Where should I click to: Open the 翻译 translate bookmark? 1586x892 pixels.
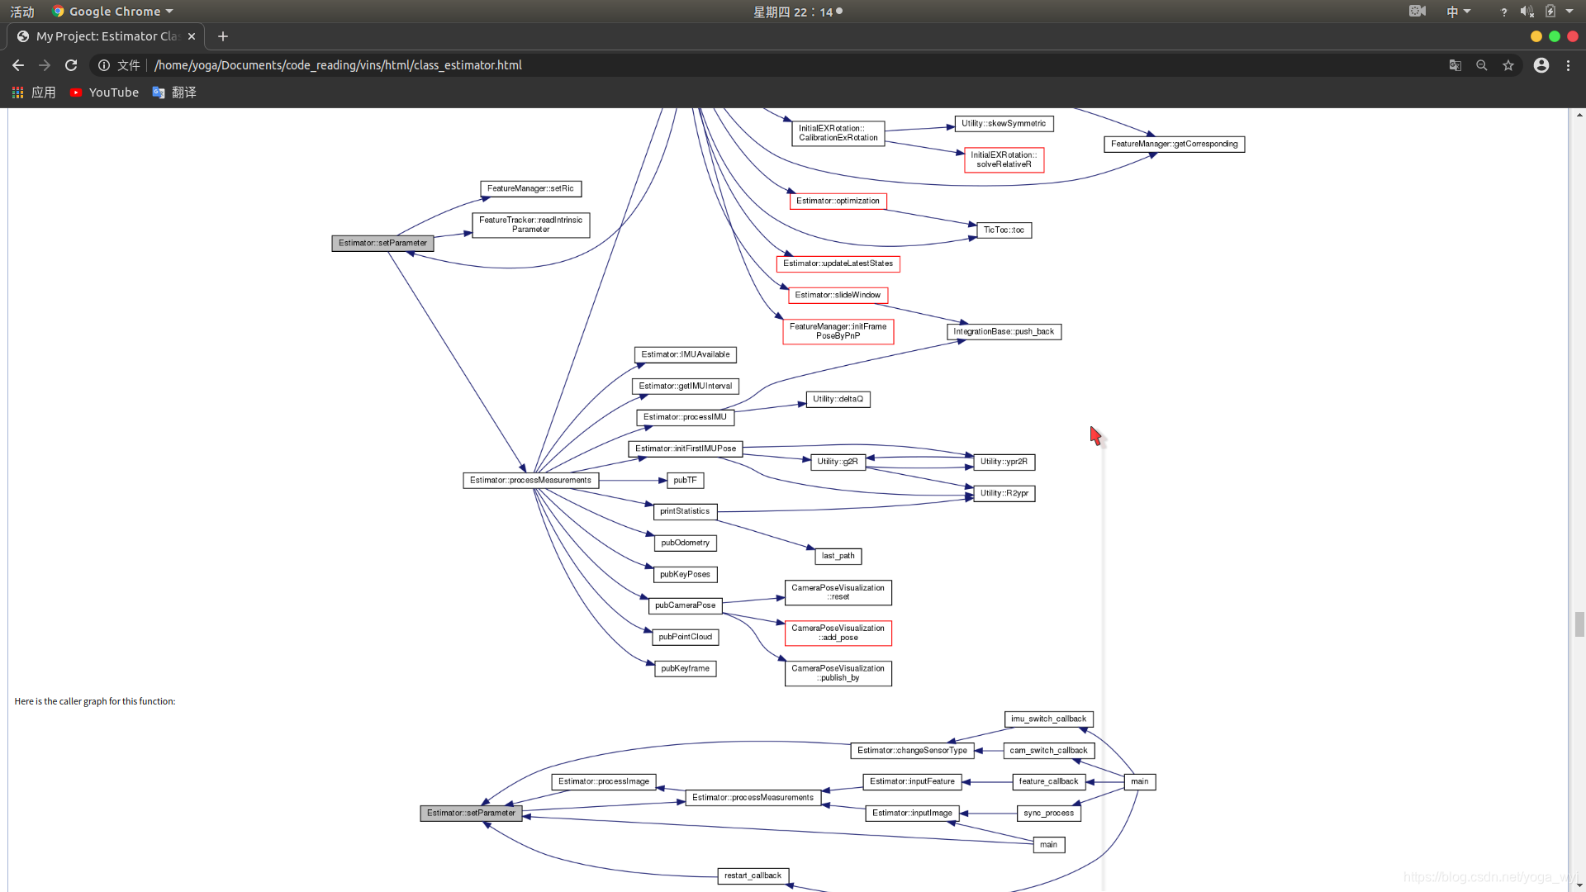click(174, 93)
